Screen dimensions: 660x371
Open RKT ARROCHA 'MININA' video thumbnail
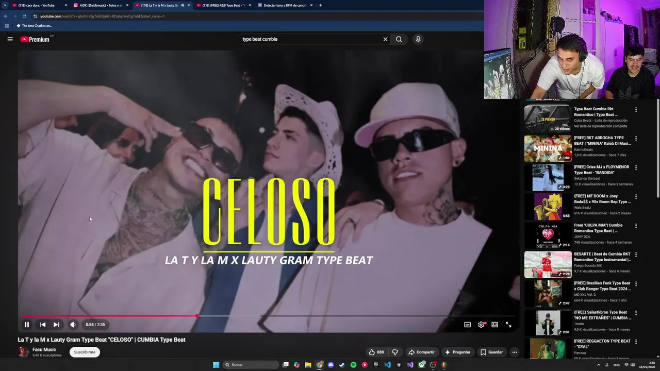click(x=548, y=148)
